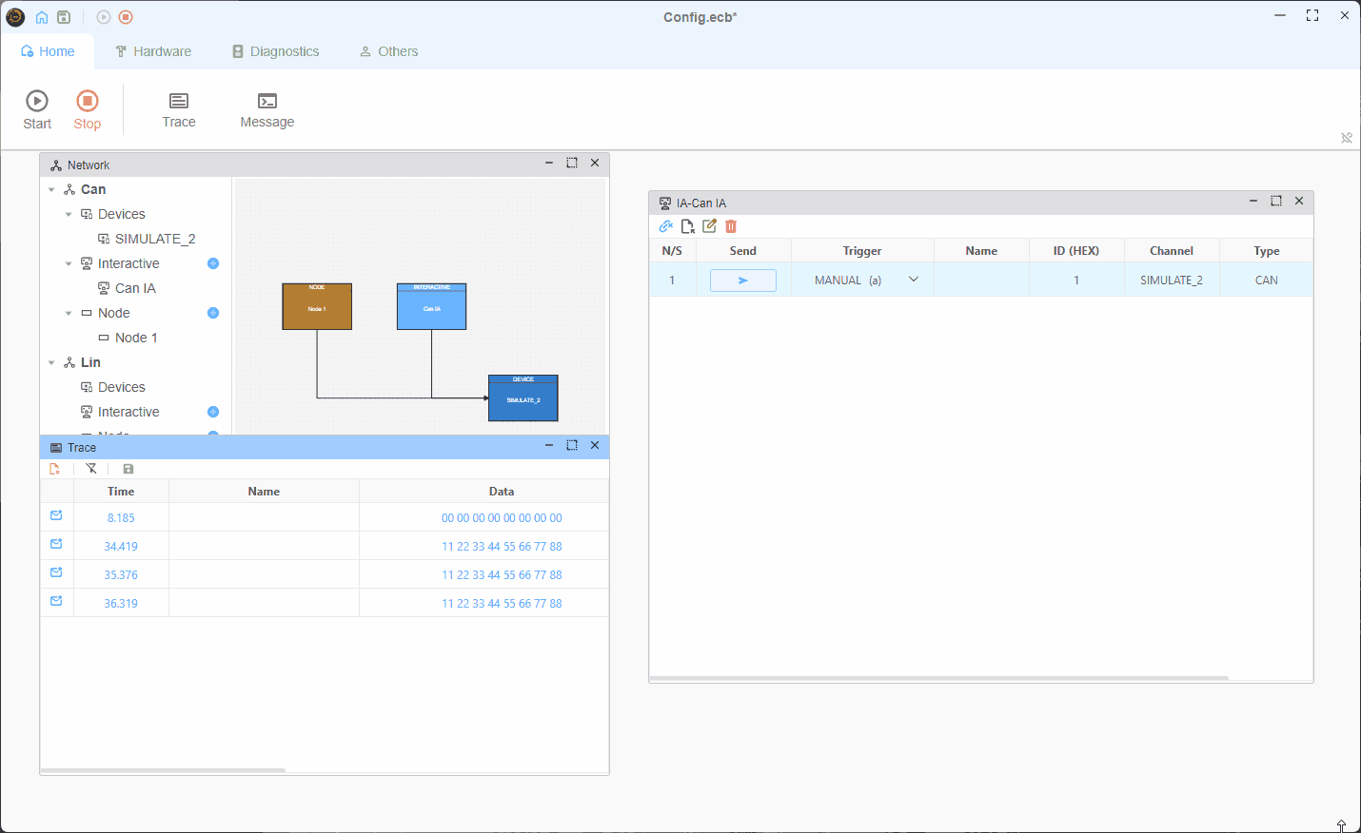Click the edit icon in IA-Can IA toolbar
Image resolution: width=1361 pixels, height=833 pixels.
point(709,226)
